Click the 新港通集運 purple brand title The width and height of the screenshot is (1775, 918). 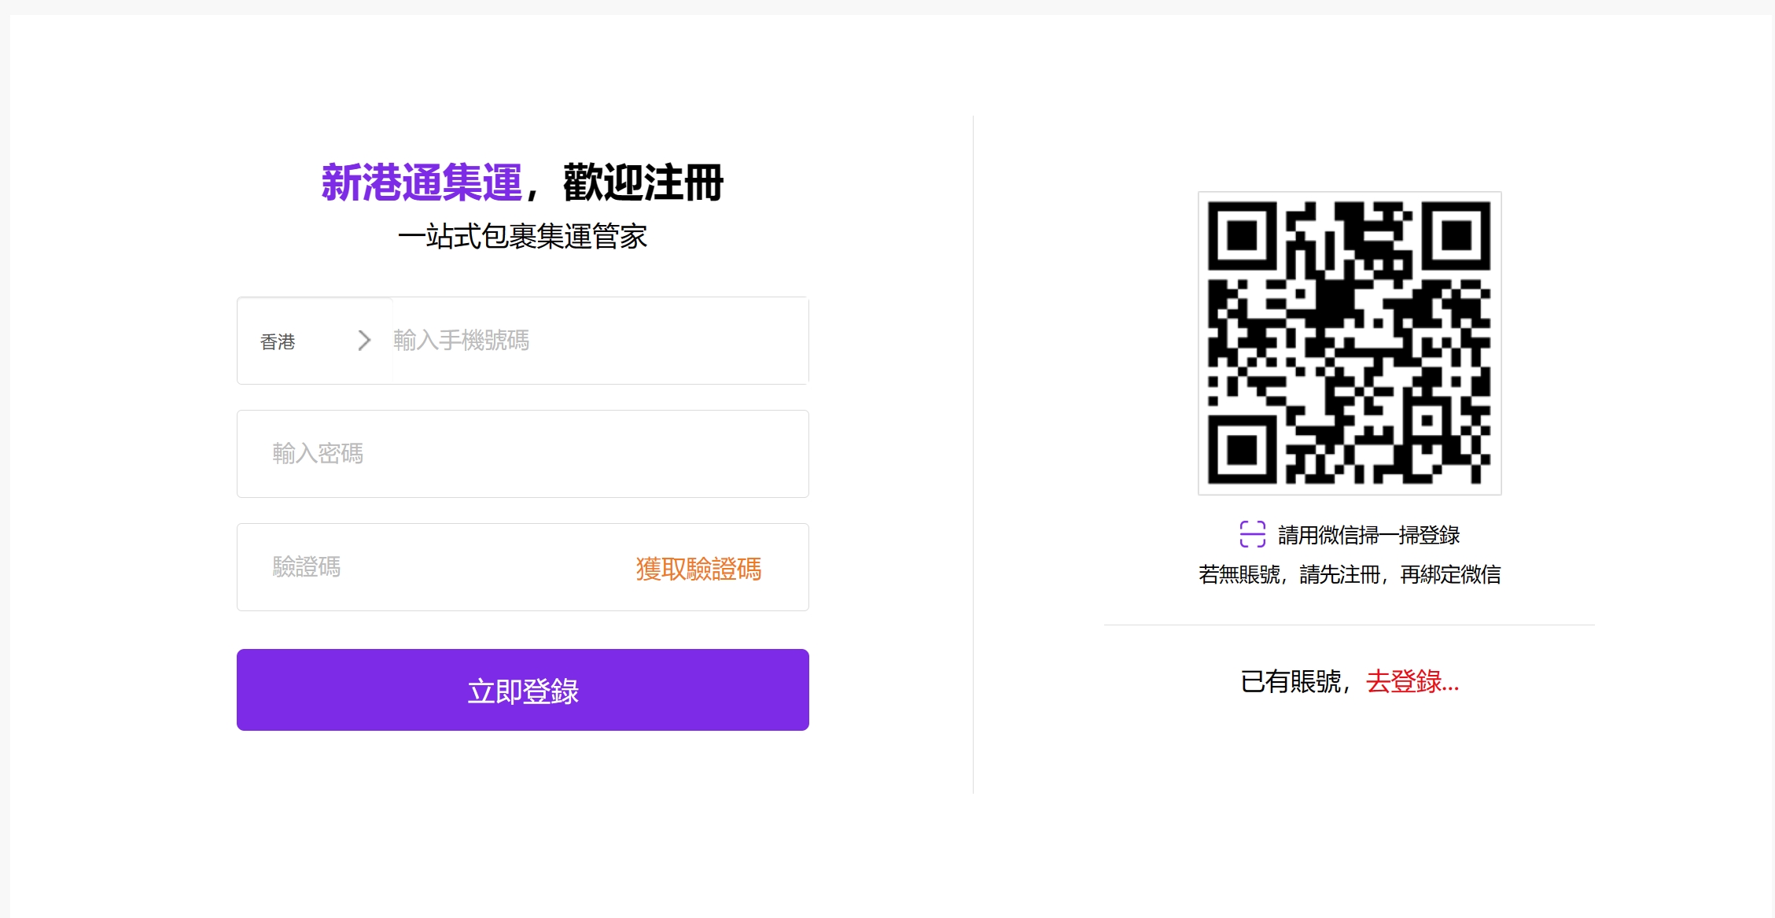422,182
